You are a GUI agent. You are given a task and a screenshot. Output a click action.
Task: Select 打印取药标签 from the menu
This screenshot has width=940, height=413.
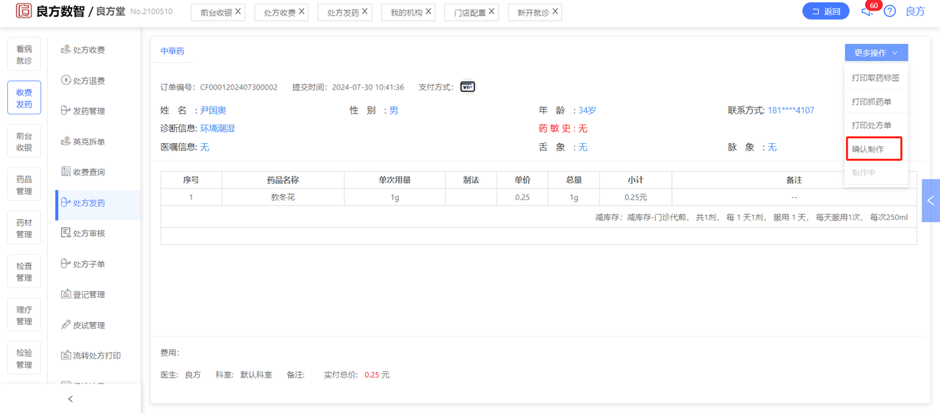875,78
